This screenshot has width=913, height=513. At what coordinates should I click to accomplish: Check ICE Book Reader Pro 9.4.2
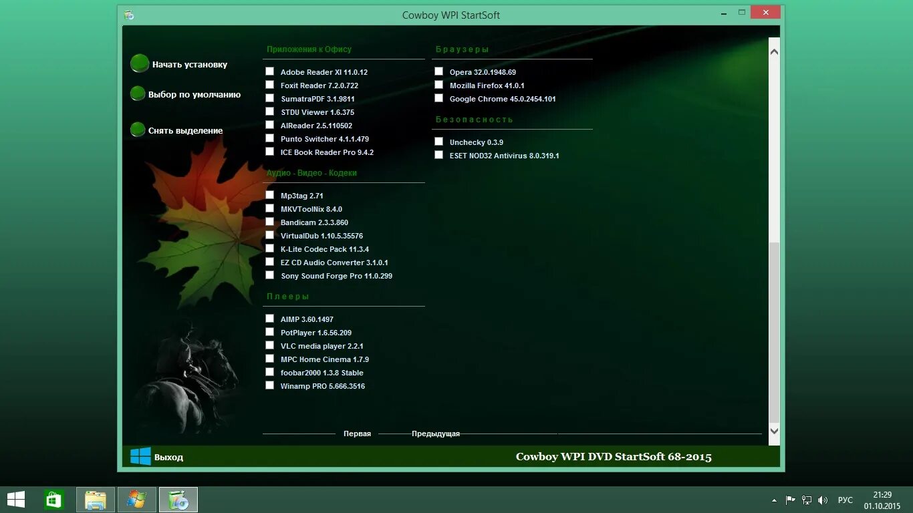tap(270, 152)
